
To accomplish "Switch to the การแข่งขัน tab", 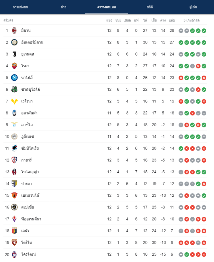I will click(20, 7).
